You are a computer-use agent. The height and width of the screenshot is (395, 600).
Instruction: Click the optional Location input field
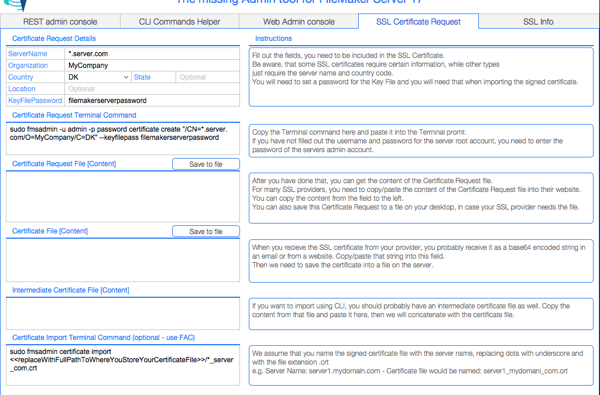coord(152,89)
